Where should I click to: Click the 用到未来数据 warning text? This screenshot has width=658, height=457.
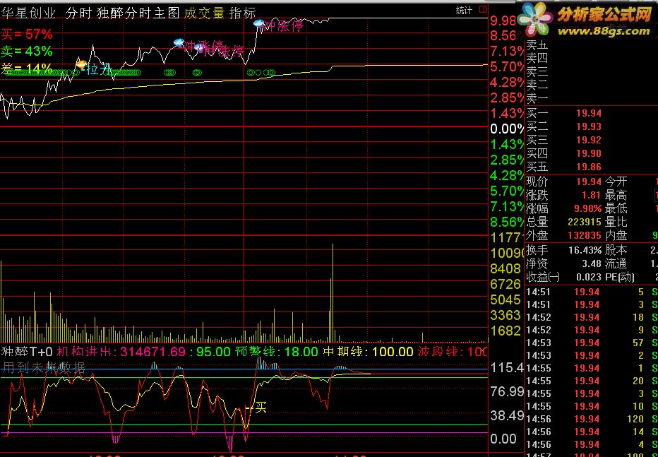tap(43, 368)
